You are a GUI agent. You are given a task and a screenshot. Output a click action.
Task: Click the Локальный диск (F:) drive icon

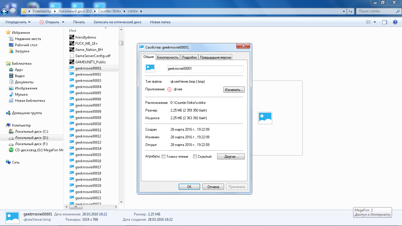pos(11,144)
